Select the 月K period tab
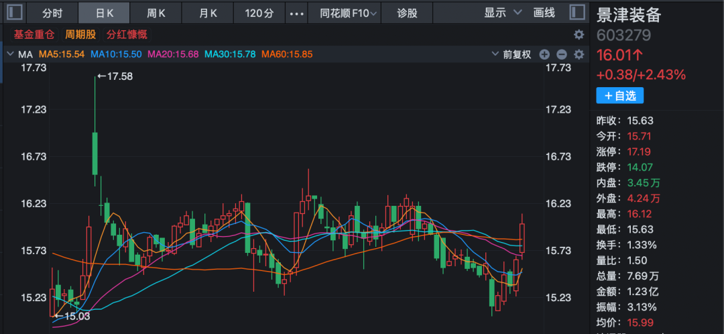This screenshot has width=724, height=334. tap(208, 13)
